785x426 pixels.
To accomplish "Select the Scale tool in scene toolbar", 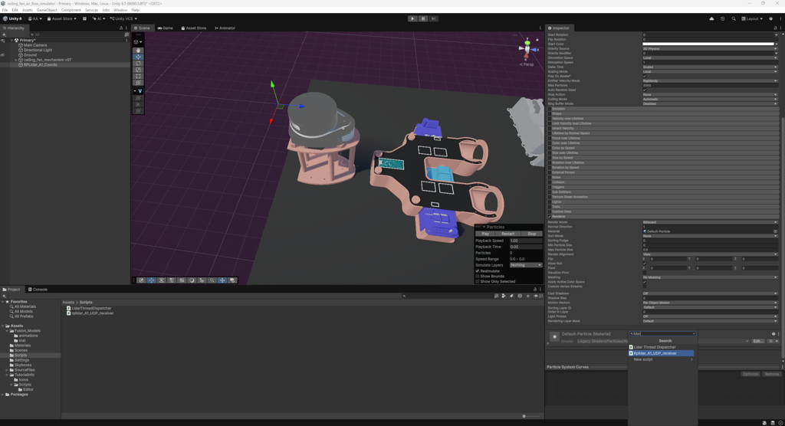I will click(138, 70).
